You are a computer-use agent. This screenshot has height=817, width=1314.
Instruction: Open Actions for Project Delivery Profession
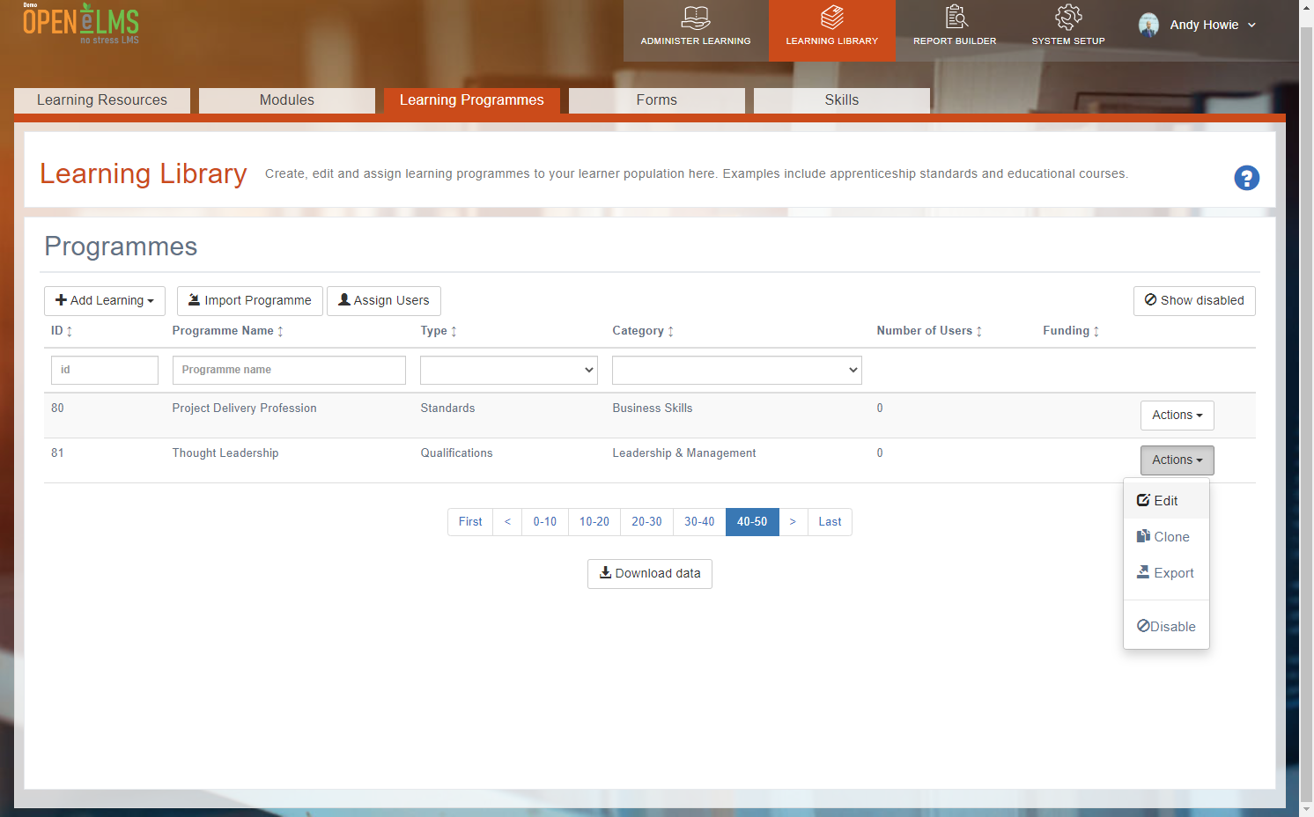coord(1177,416)
